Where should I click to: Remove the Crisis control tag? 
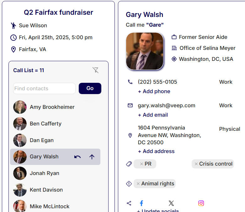196,164
